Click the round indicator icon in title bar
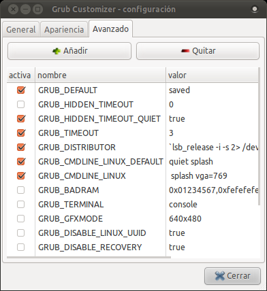Viewport: 267px width, 291px height. 255,9
